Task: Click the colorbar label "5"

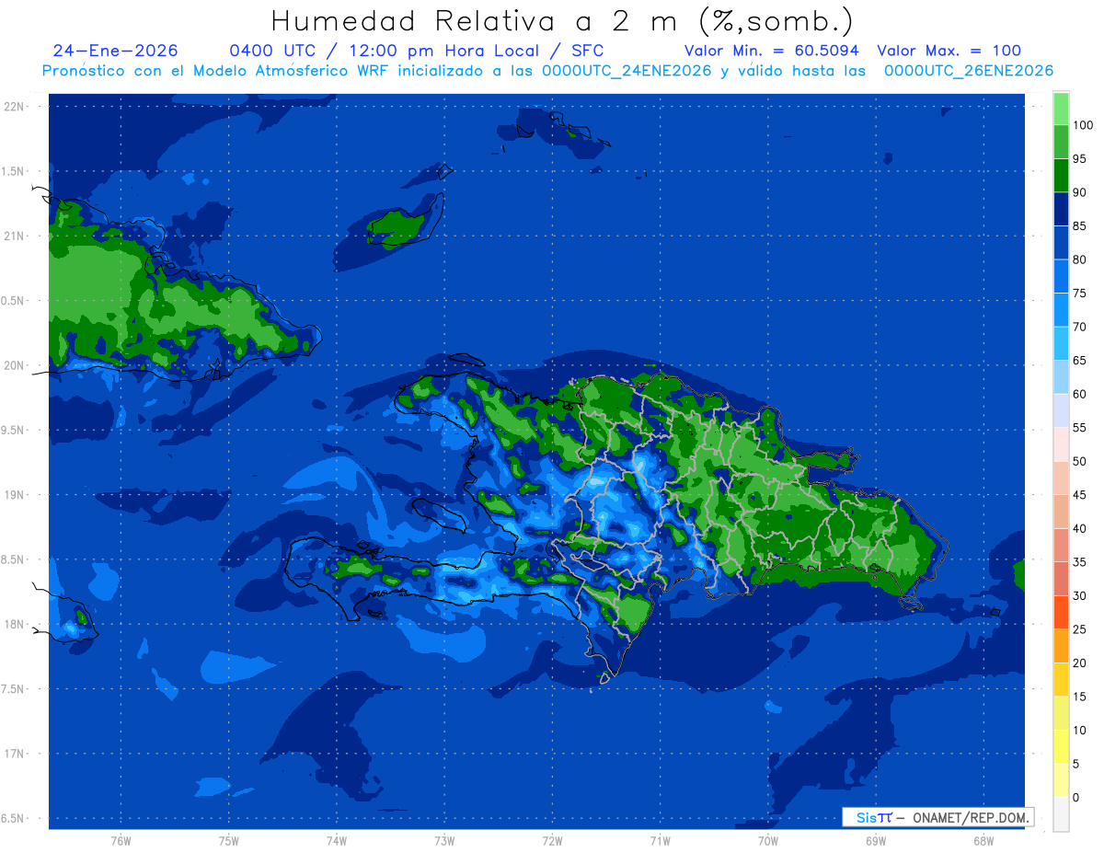Action: 1076,764
